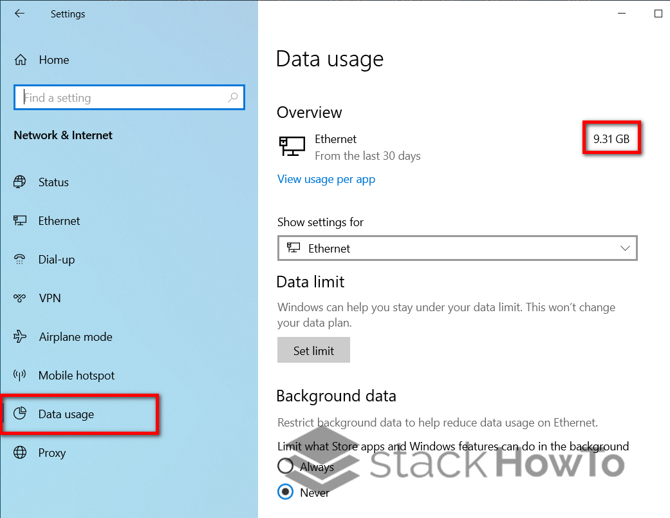The image size is (670, 518).
Task: Click the Home icon in sidebar
Action: pos(20,59)
